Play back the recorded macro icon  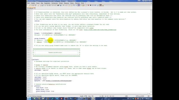coord(93,5)
